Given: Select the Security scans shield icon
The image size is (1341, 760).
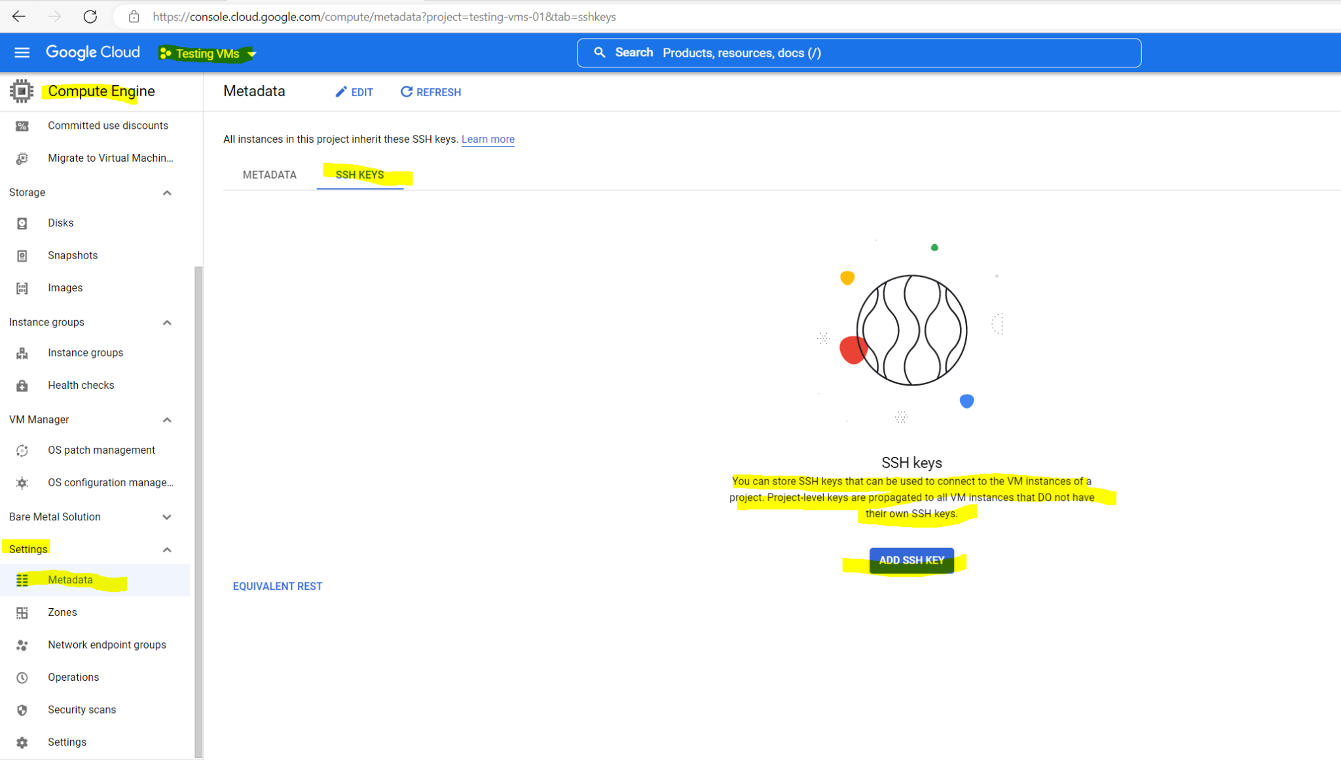Looking at the screenshot, I should 22,709.
